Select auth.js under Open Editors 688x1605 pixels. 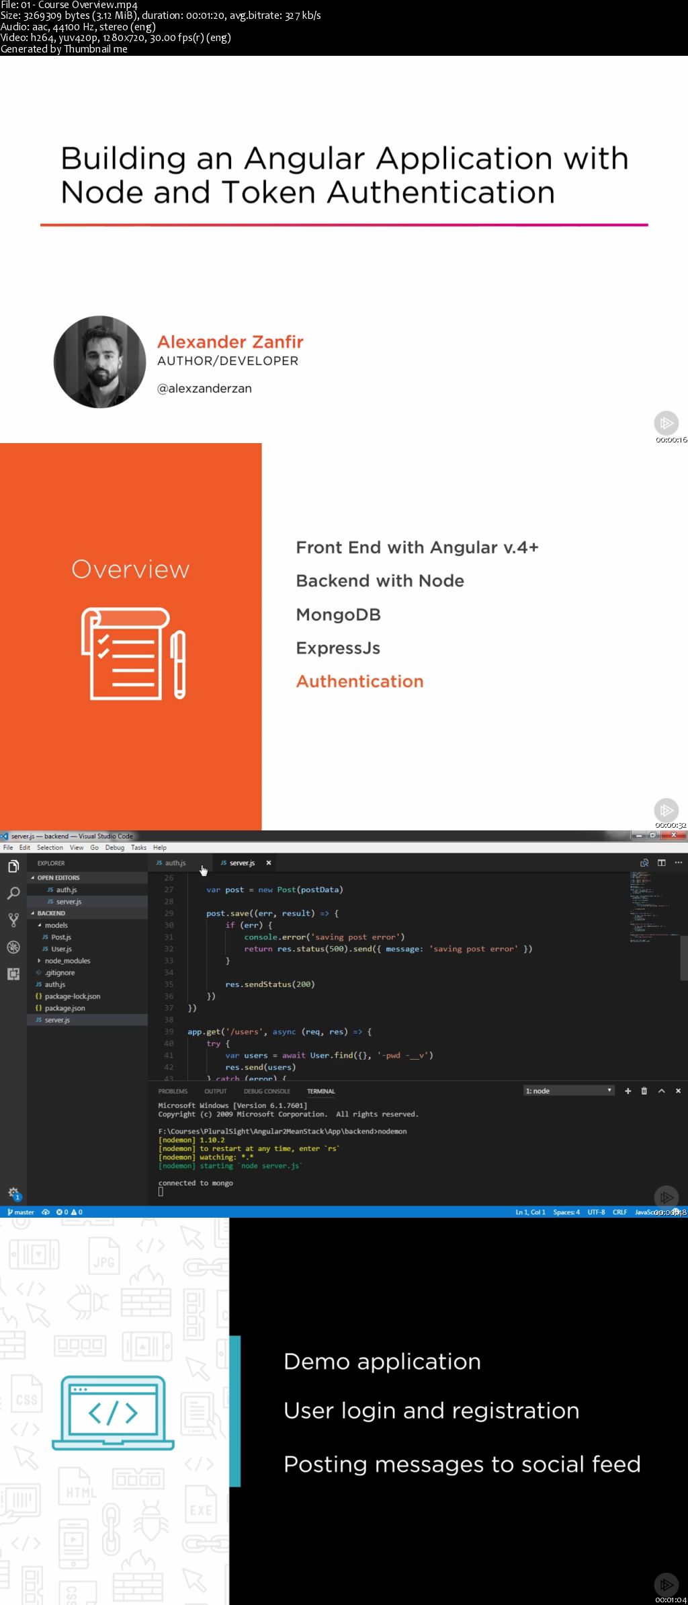point(87,890)
